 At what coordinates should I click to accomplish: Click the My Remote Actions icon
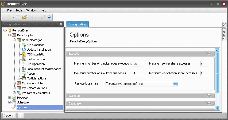(x=19, y=88)
